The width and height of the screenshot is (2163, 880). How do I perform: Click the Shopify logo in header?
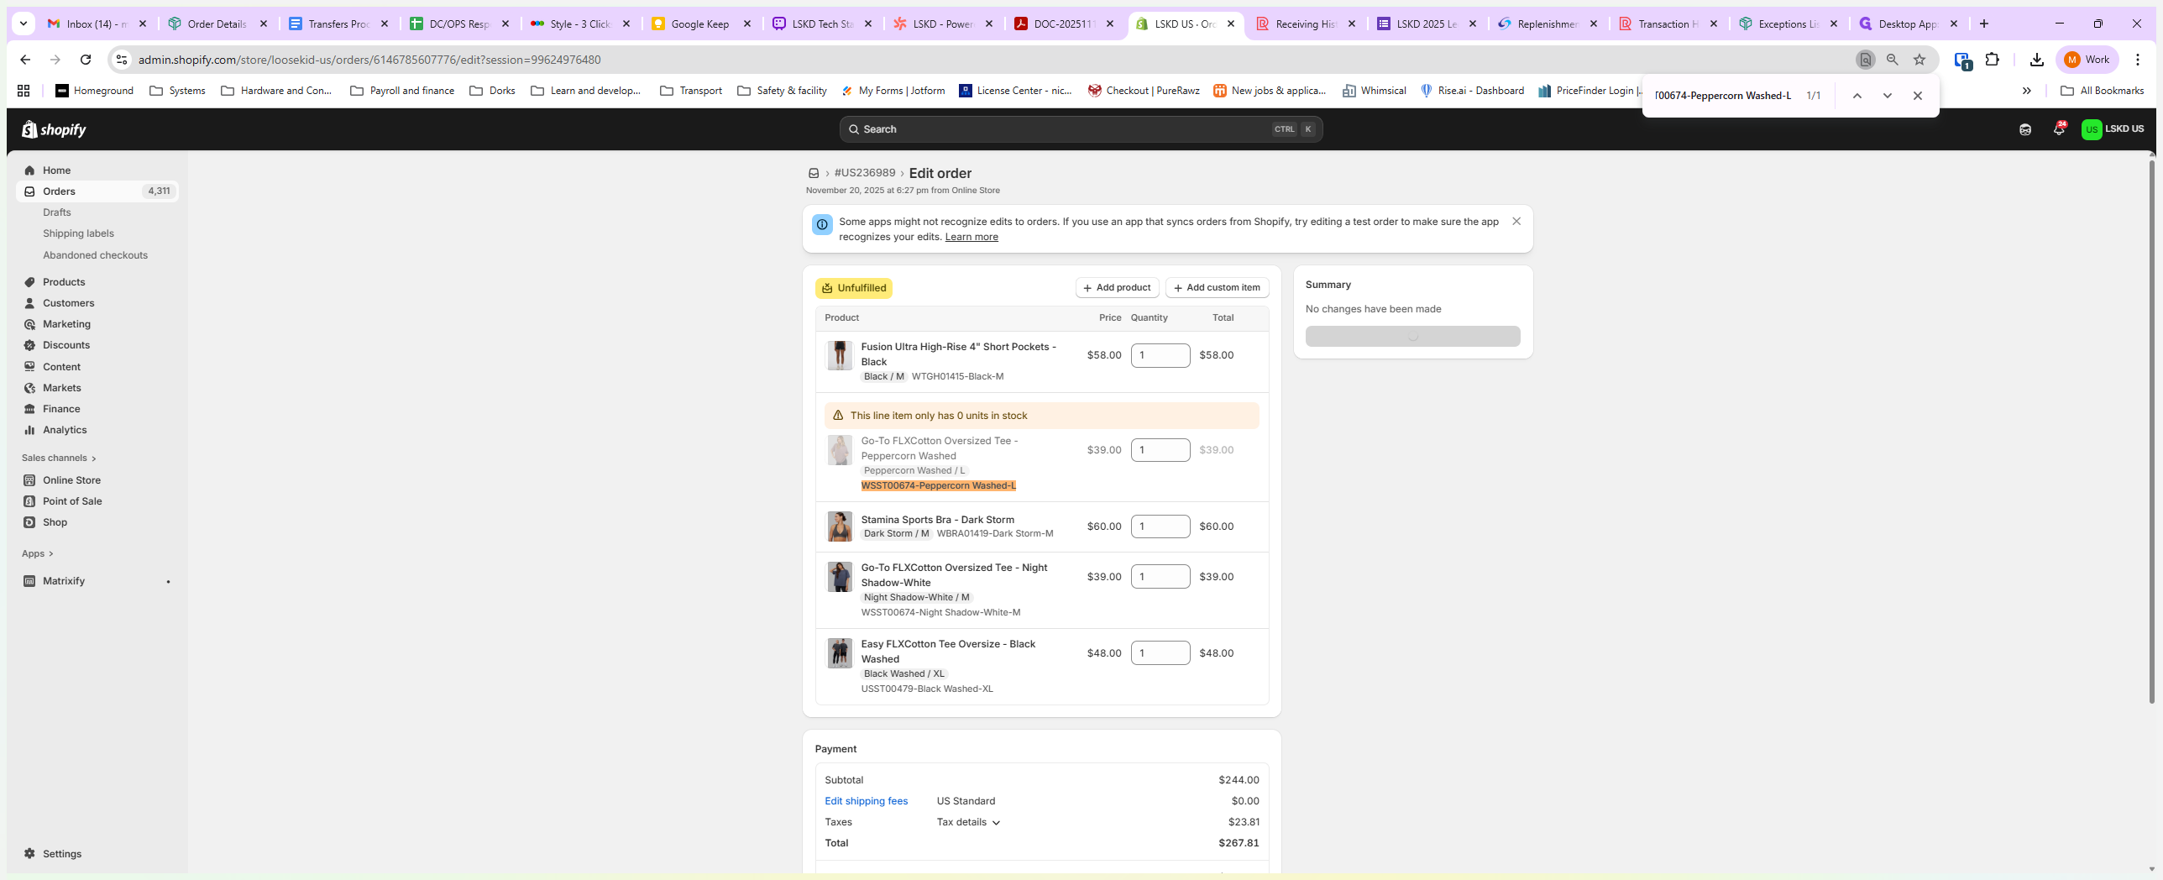54,129
